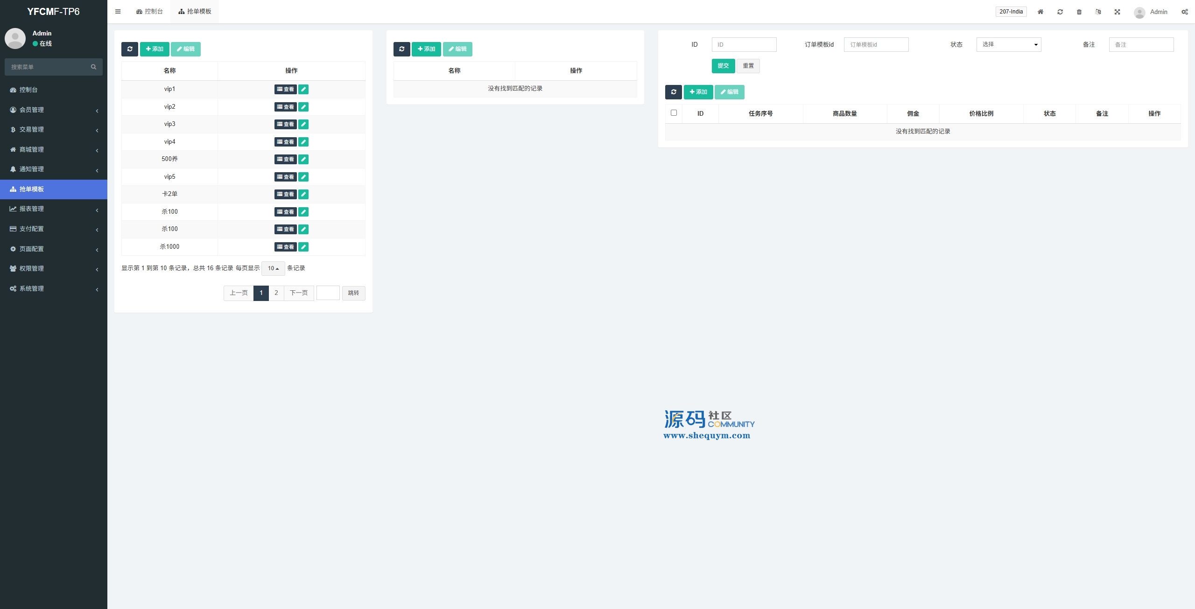Image resolution: width=1195 pixels, height=609 pixels.
Task: Click 查看 button for vip5 row
Action: click(x=285, y=177)
